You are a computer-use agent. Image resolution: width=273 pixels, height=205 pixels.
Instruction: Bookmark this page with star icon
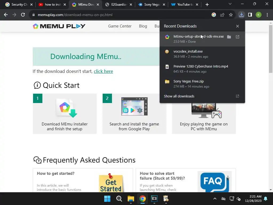click(231, 15)
